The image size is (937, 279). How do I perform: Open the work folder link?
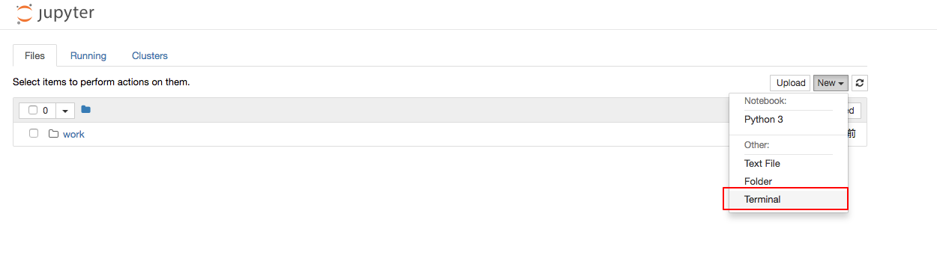pos(73,134)
